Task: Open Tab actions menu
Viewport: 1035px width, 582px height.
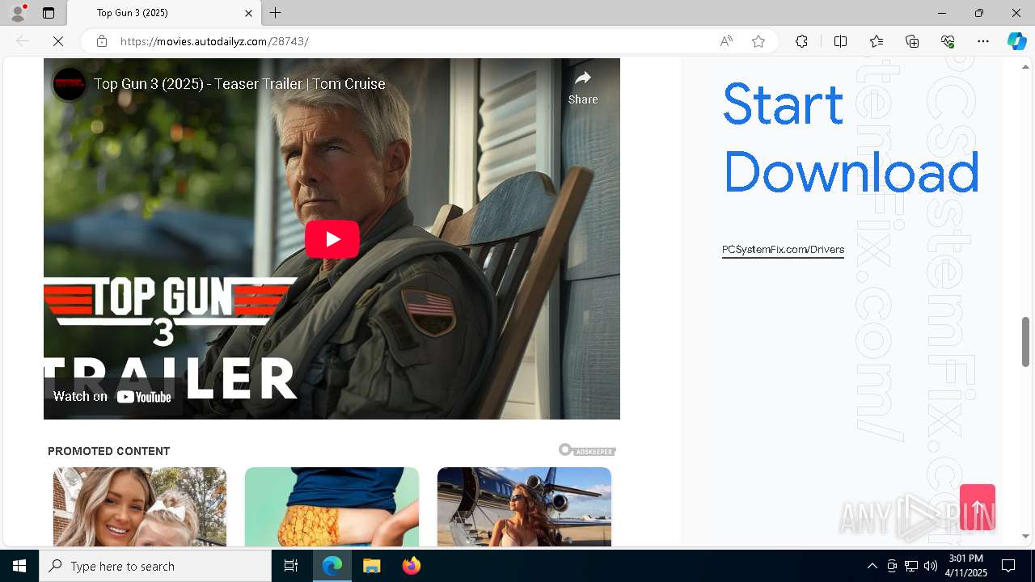Action: click(x=49, y=13)
